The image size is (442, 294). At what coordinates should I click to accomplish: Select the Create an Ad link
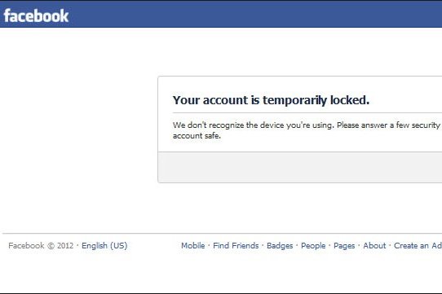[418, 246]
